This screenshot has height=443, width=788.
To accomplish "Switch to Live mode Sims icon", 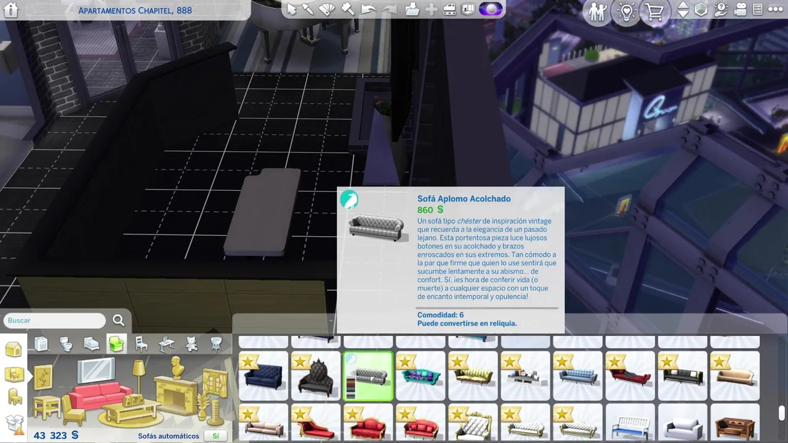I will pyautogui.click(x=597, y=12).
